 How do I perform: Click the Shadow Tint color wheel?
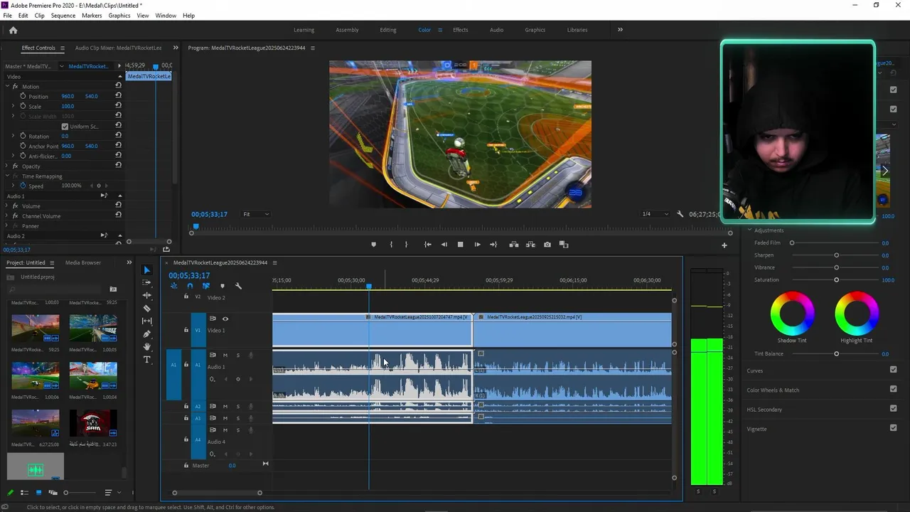[792, 313]
